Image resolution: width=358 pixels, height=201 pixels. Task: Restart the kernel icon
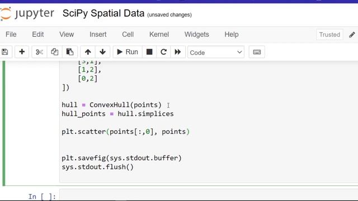pyautogui.click(x=163, y=52)
